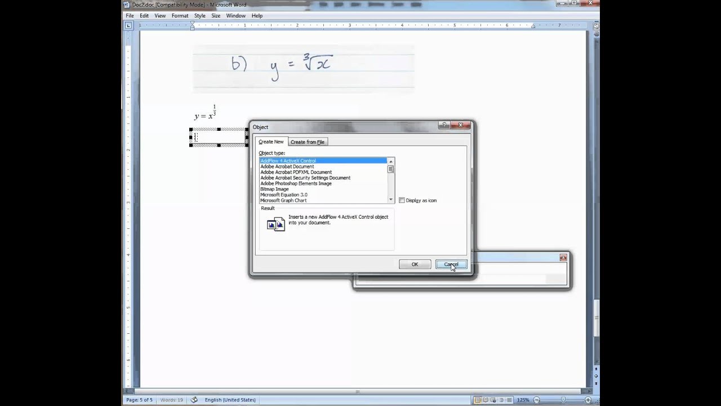This screenshot has height=406, width=721.
Task: Open the File menu
Action: (x=130, y=16)
